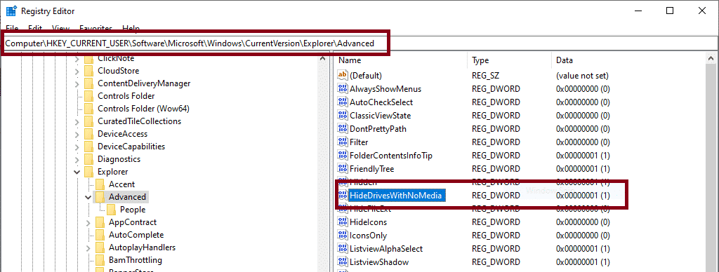Click the HideIcons DWORD icon
Image resolution: width=719 pixels, height=272 pixels.
[x=343, y=222]
